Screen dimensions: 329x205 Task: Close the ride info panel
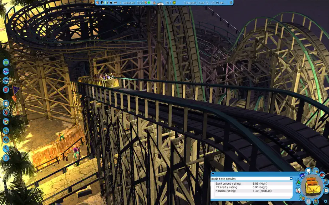(x=325, y=201)
